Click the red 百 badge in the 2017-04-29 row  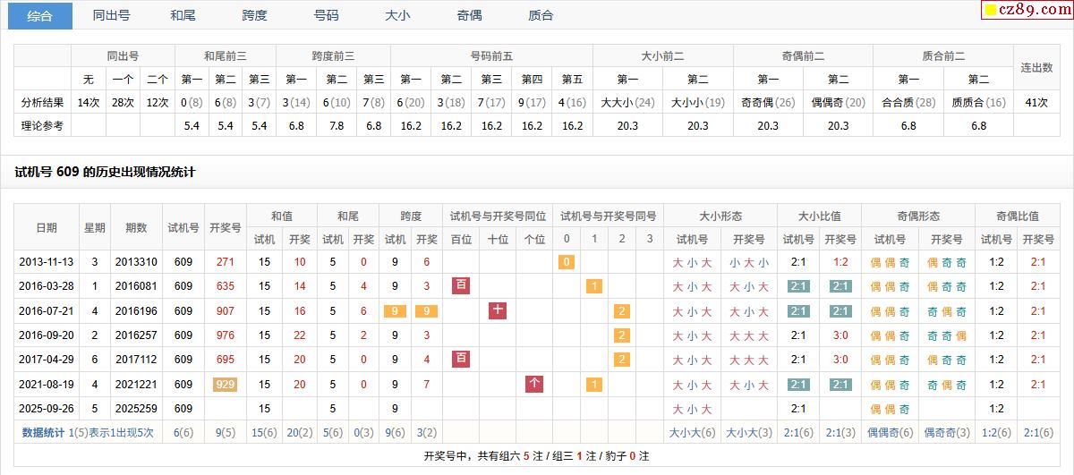tap(462, 360)
